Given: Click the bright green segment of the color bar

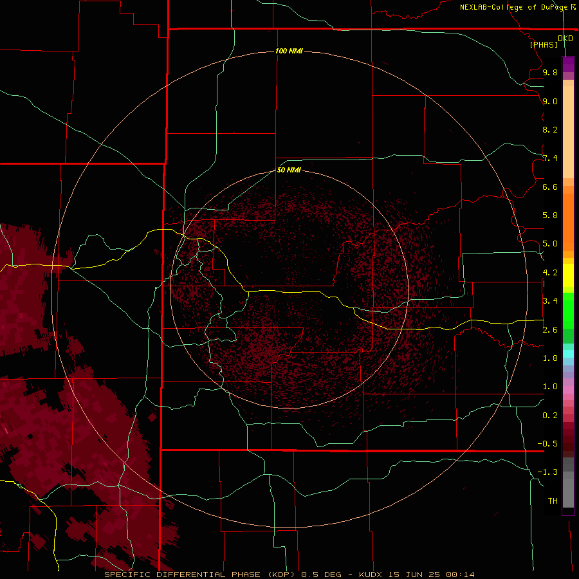Looking at the screenshot, I should tap(568, 310).
